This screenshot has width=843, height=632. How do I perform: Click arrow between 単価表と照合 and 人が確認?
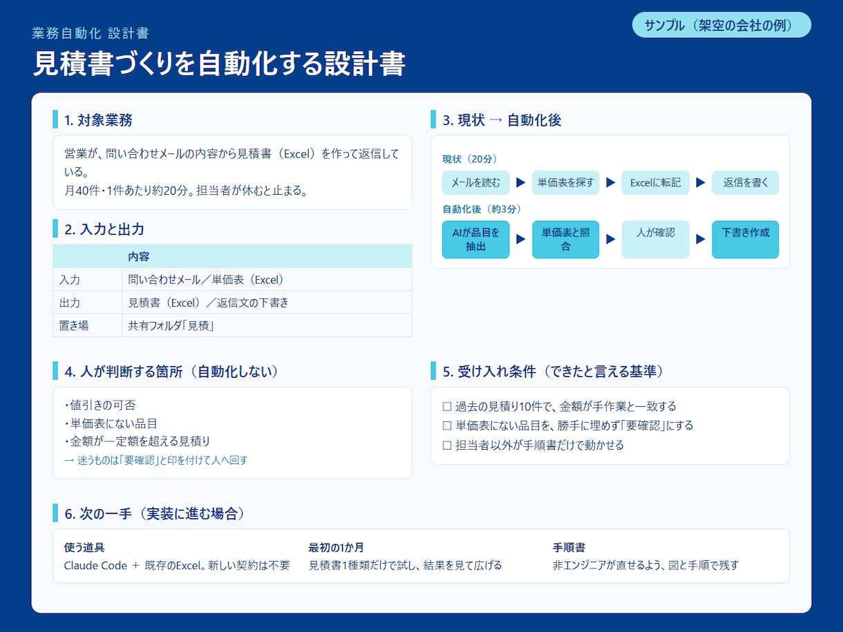click(x=611, y=239)
